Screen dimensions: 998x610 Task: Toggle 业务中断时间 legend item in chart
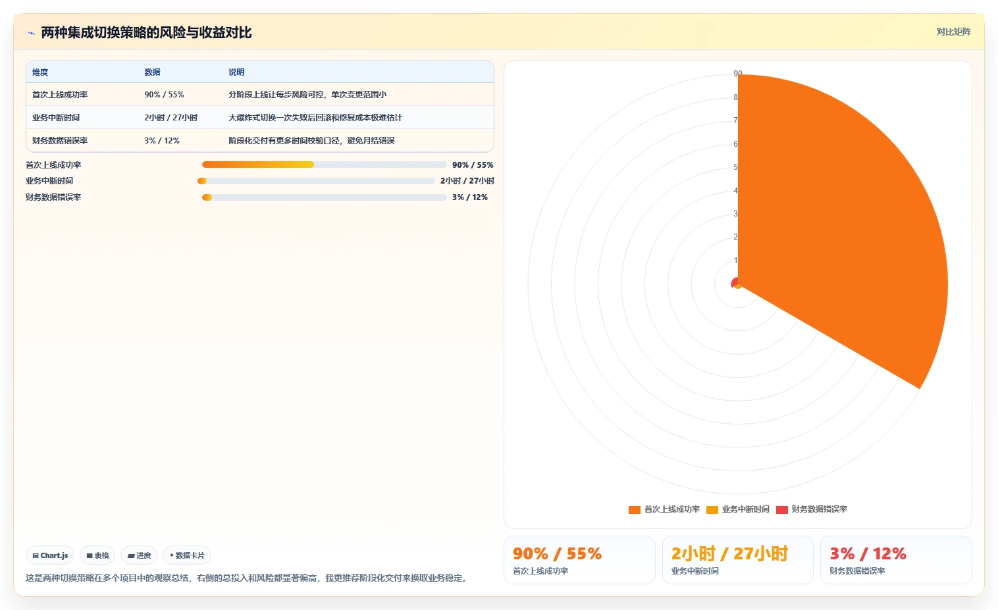[x=738, y=509]
